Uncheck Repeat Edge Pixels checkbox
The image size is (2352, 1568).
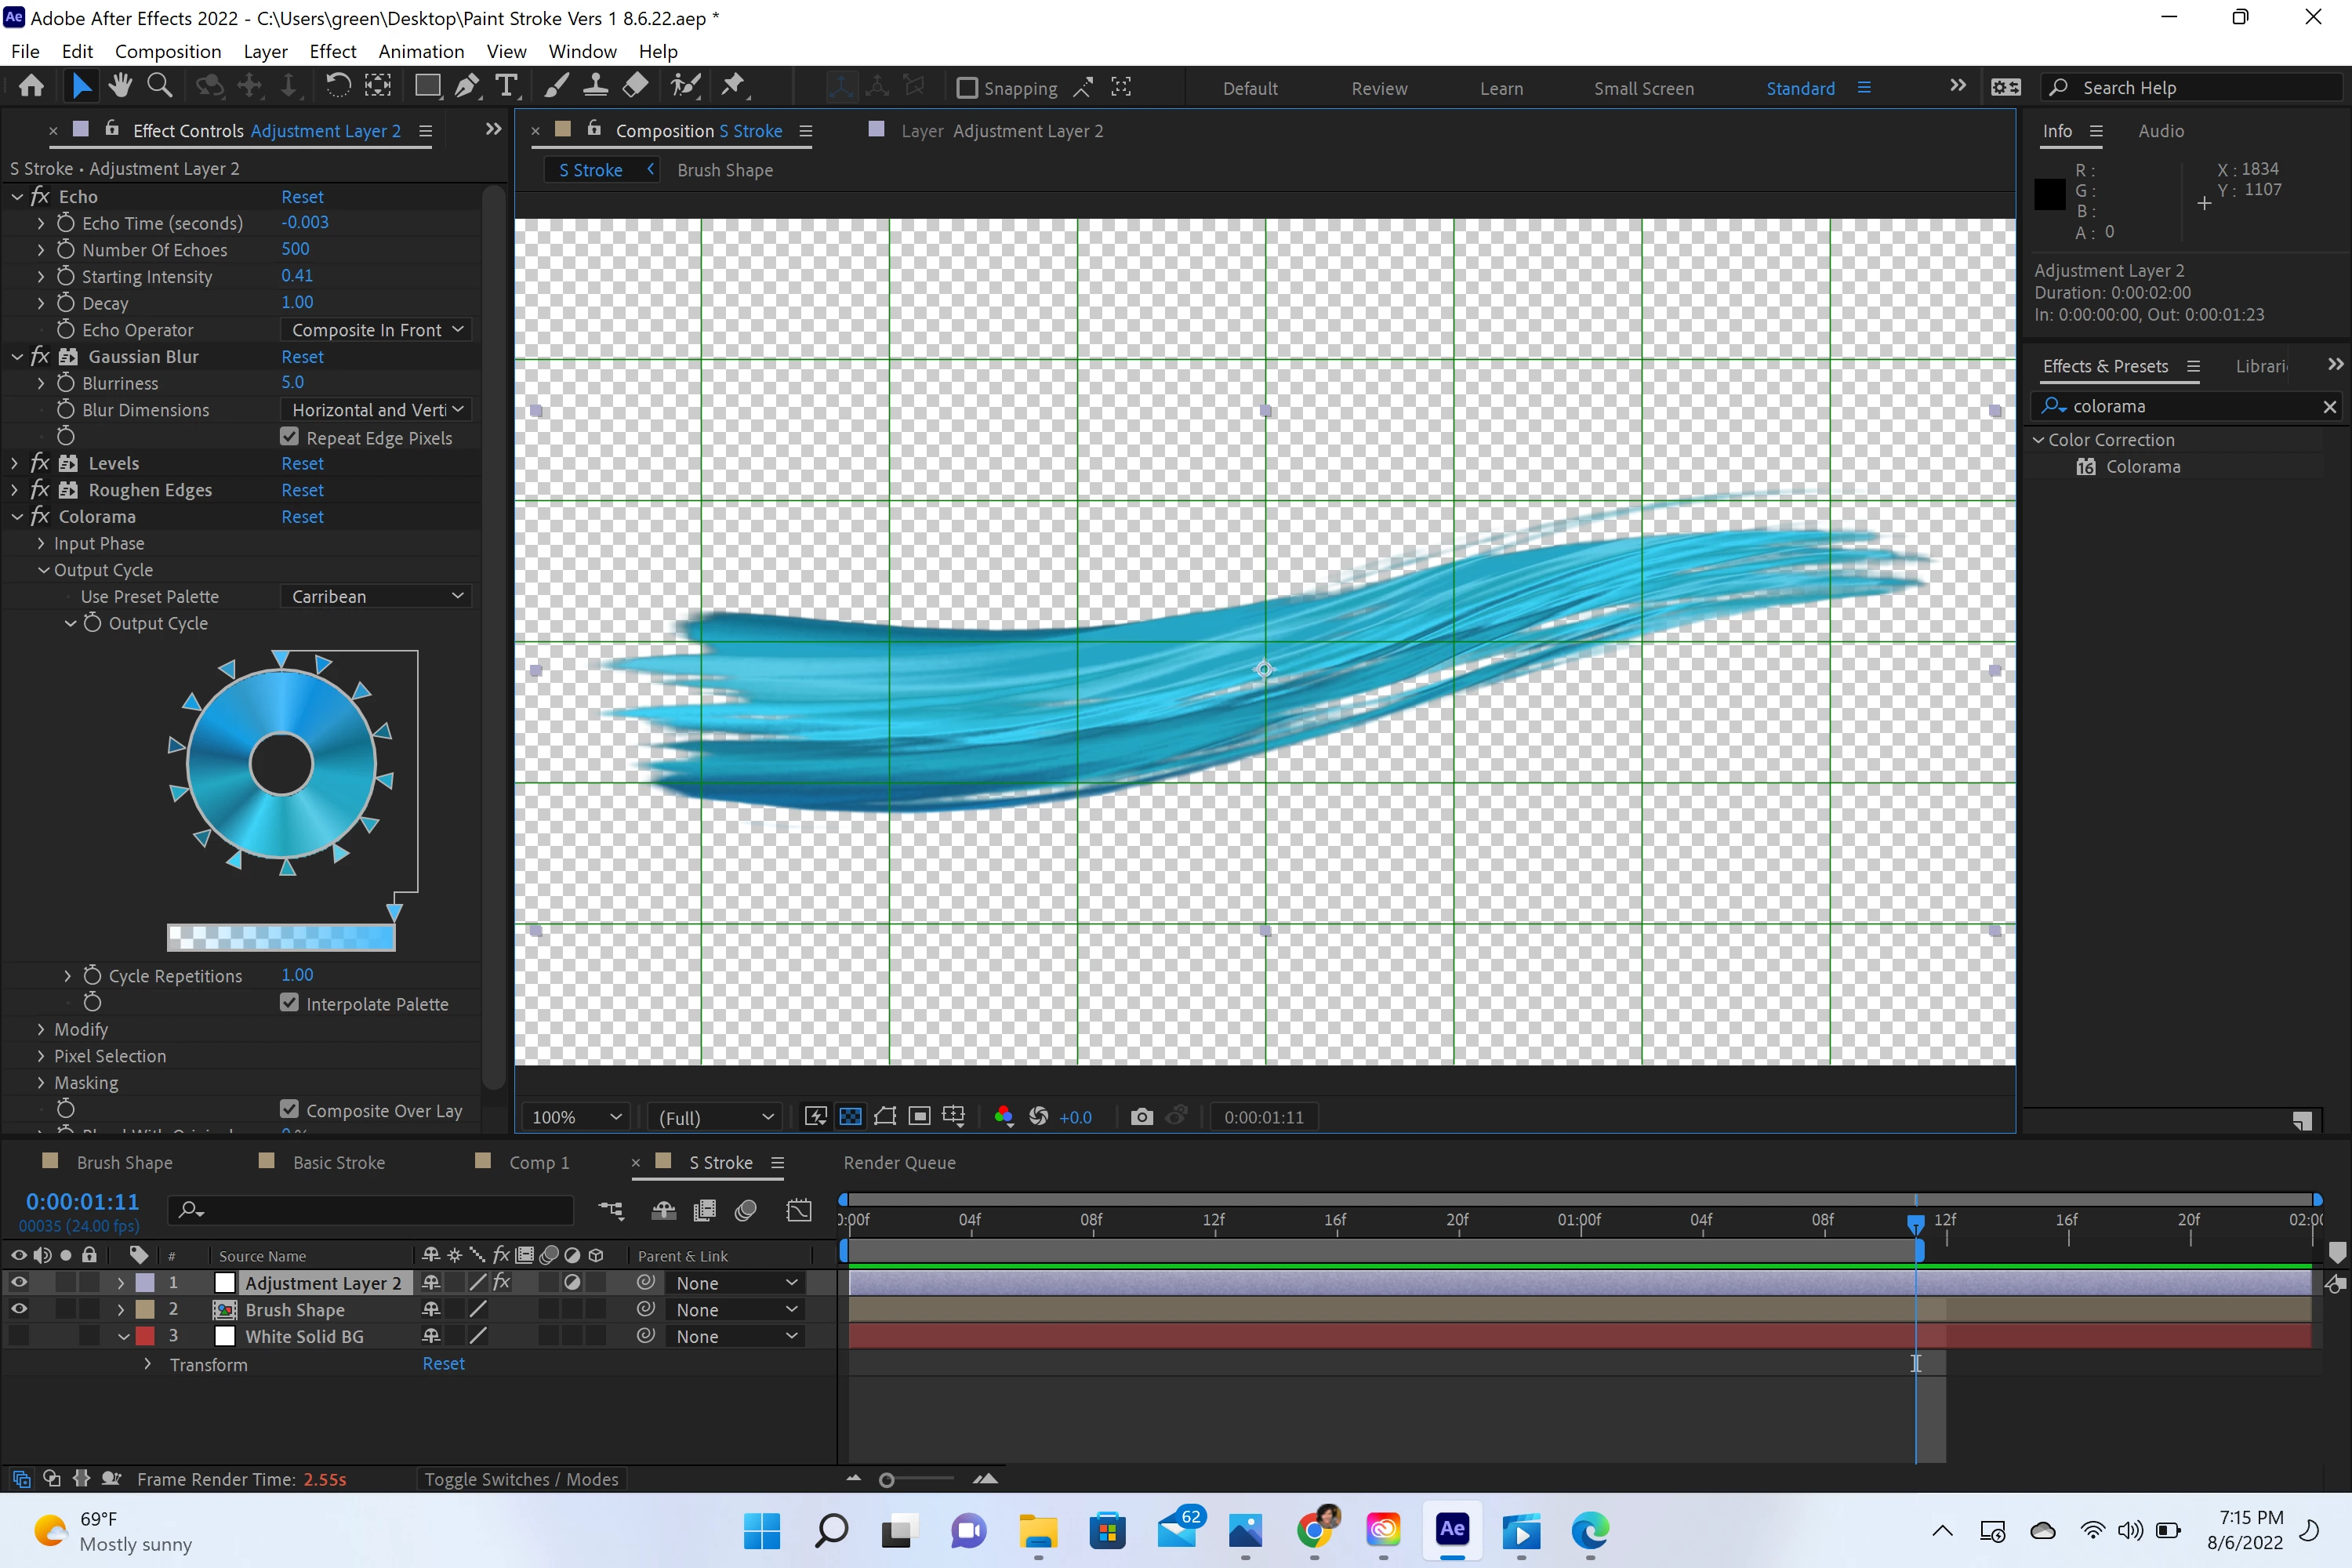pyautogui.click(x=290, y=437)
